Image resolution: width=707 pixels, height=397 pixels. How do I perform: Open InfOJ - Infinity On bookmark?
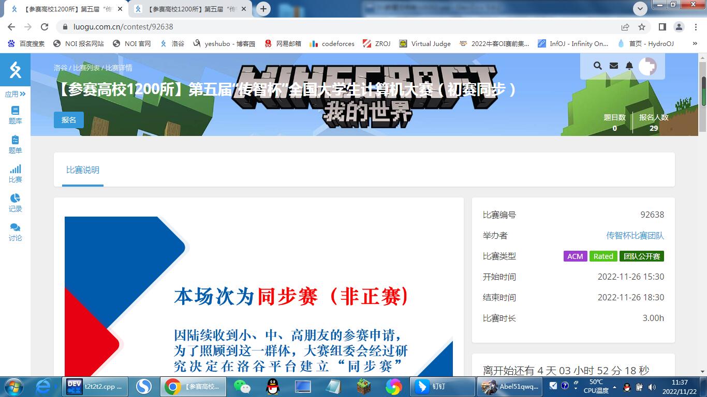tap(573, 44)
